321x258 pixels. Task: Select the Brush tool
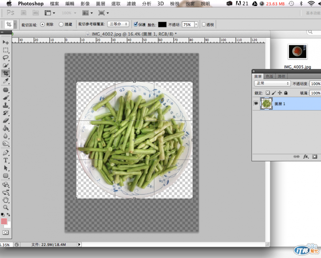(x=6, y=98)
